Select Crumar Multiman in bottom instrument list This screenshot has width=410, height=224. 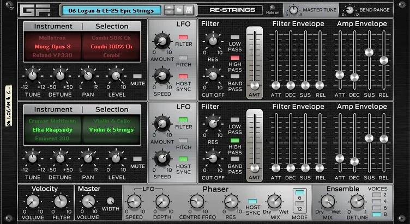tap(52, 121)
